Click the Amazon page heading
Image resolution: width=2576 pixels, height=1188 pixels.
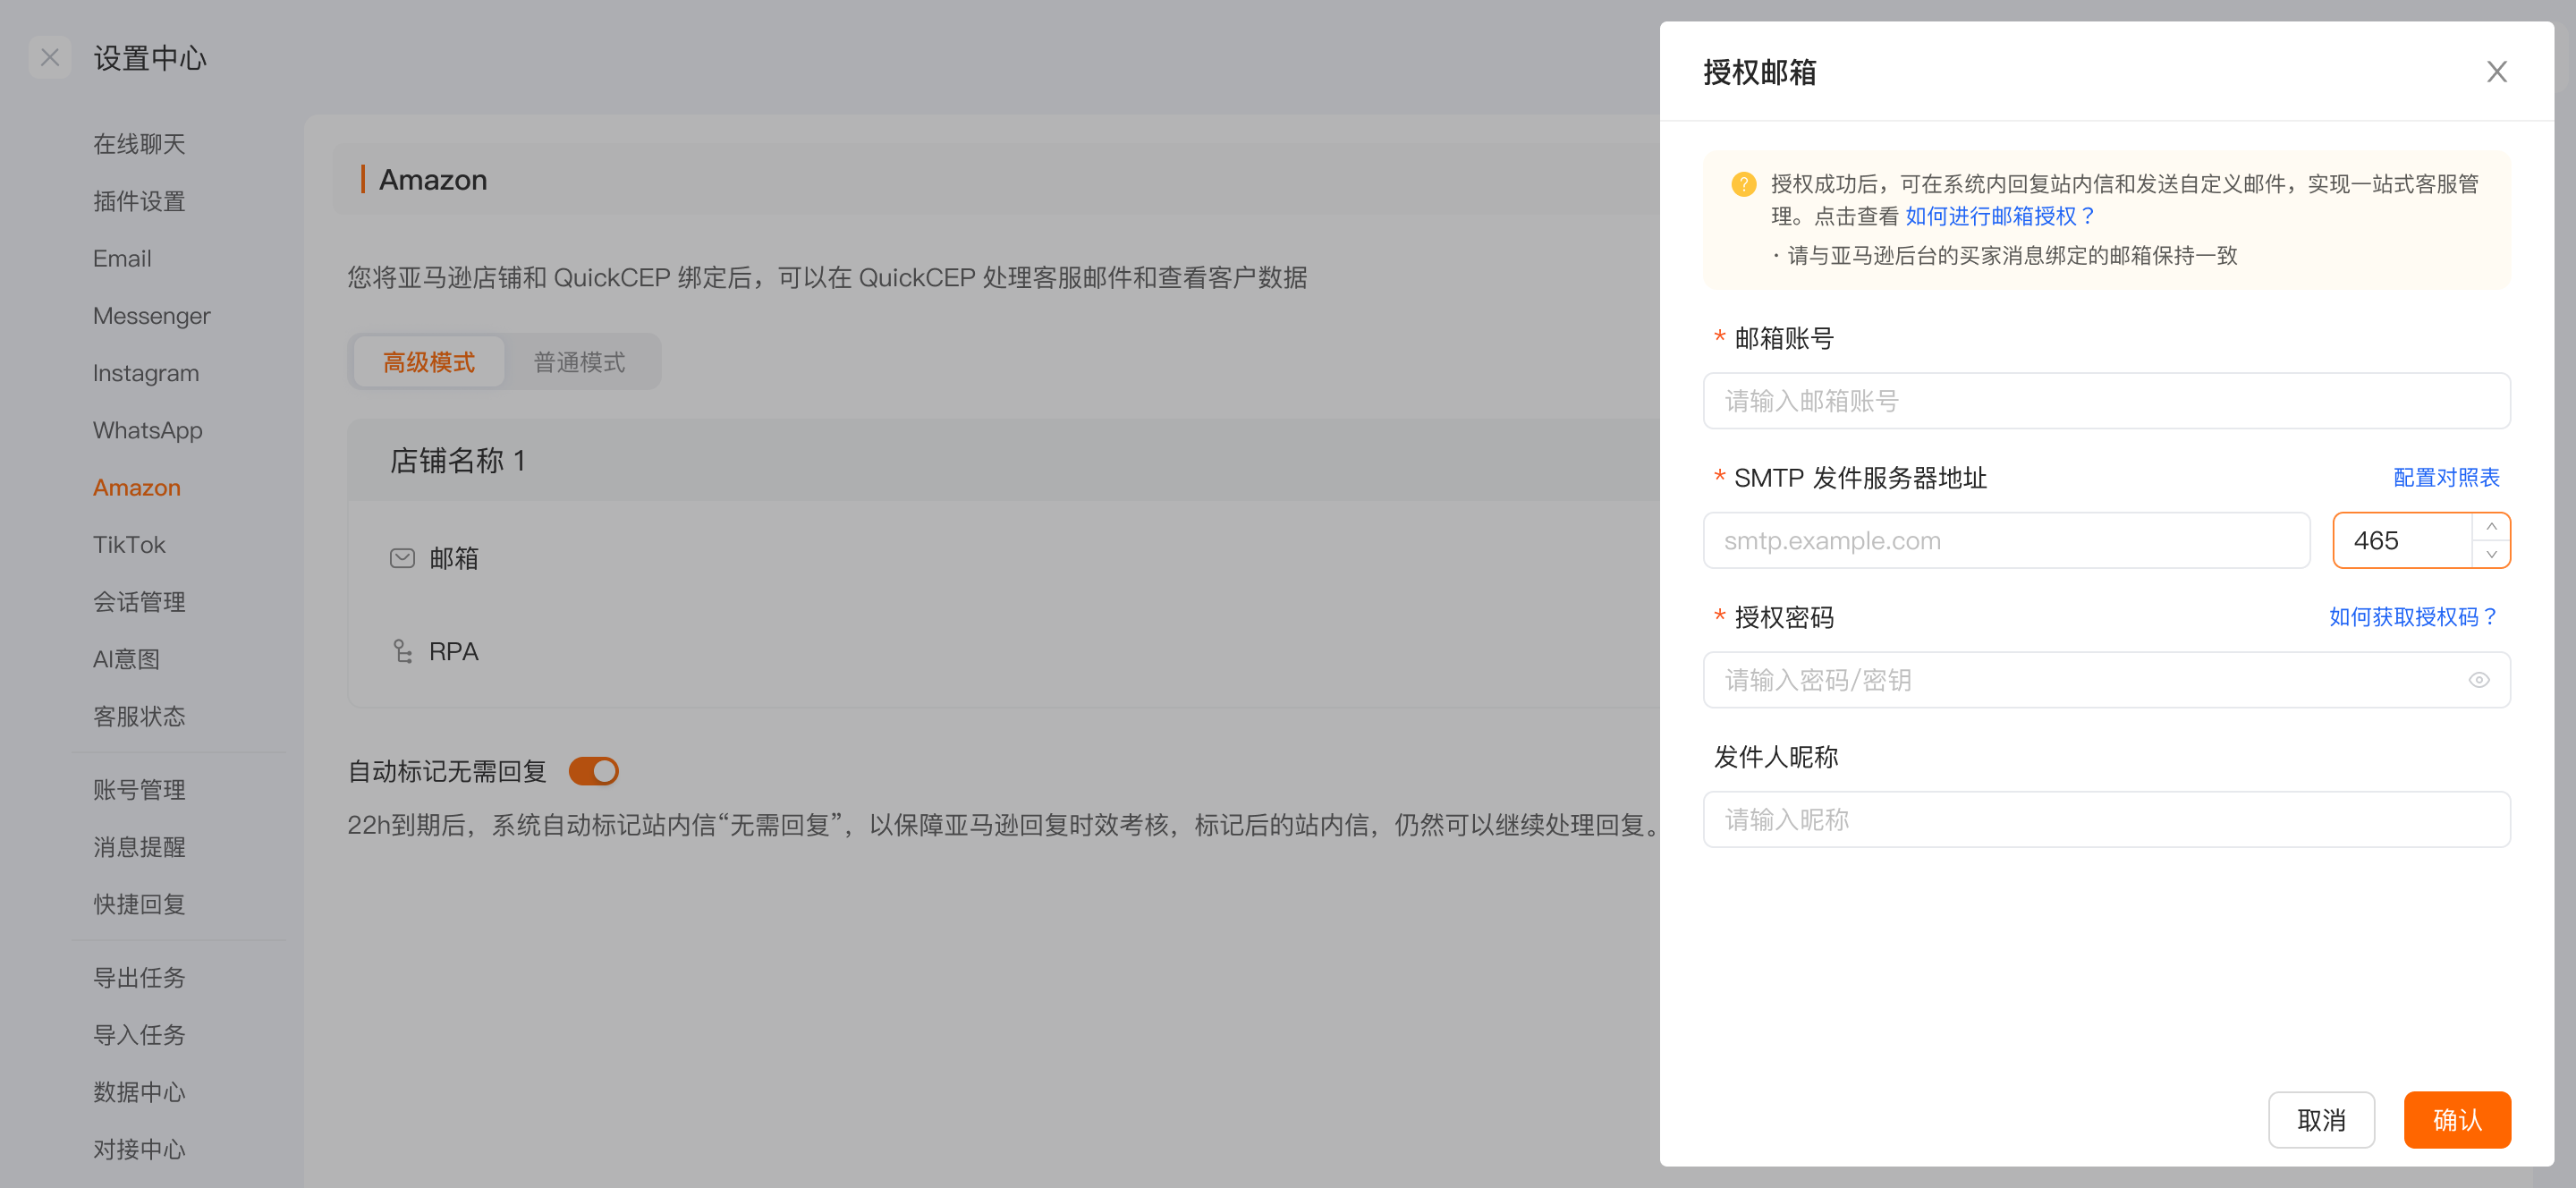click(x=433, y=180)
